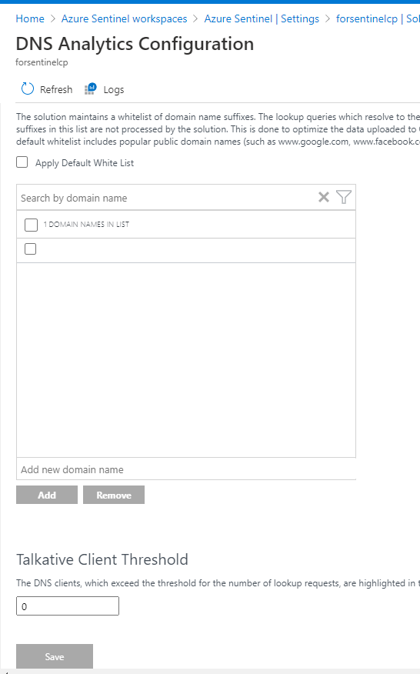Screen dimensions: 420x674
Task: Open Azure Sentinel workspaces breadcrumb
Action: [x=125, y=19]
